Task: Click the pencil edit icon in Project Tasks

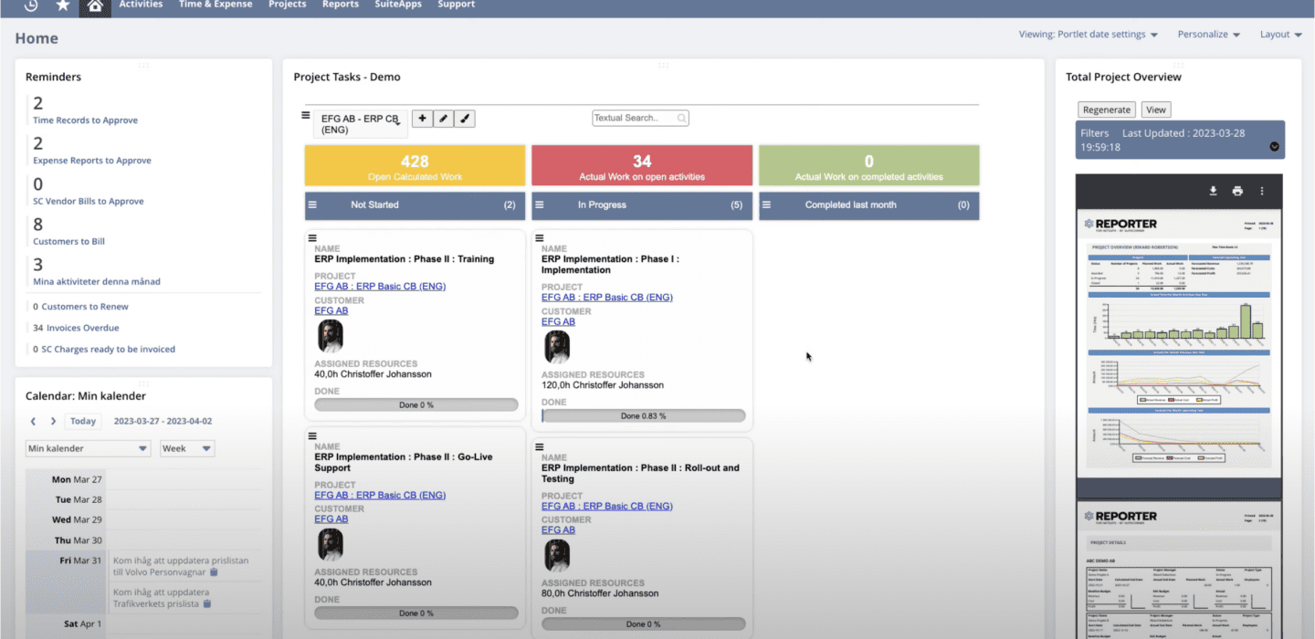Action: (x=443, y=119)
